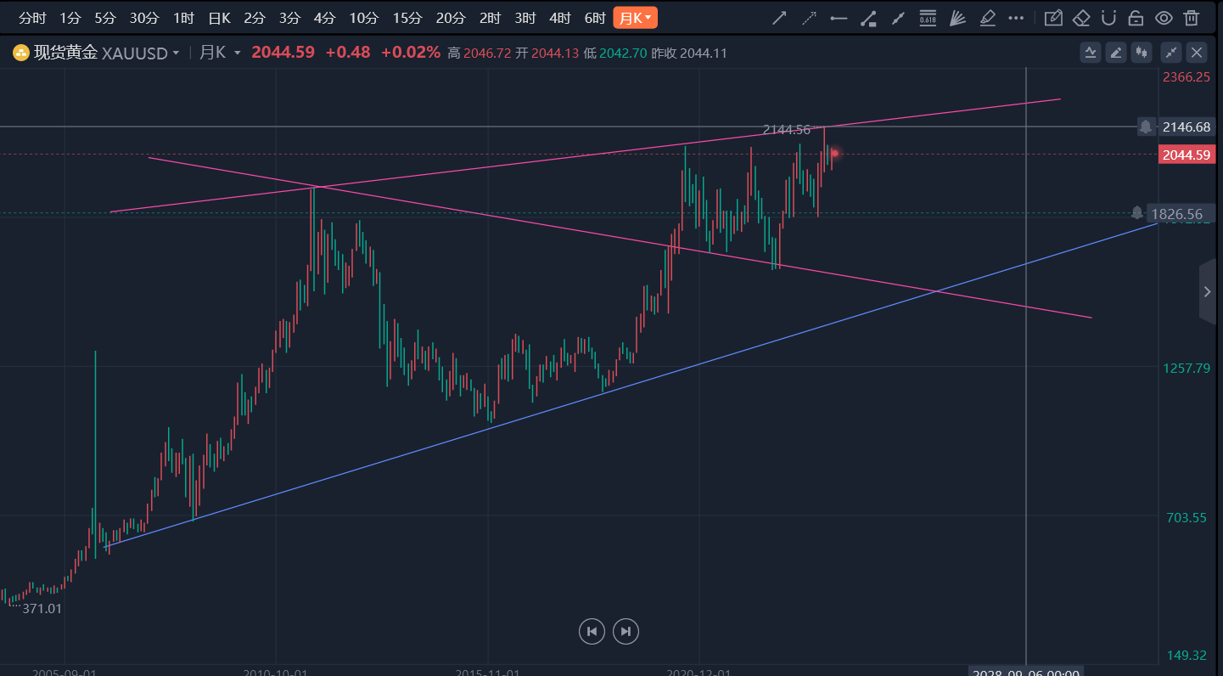Click the 2366.25 price axis label
The width and height of the screenshot is (1223, 676).
point(1187,76)
